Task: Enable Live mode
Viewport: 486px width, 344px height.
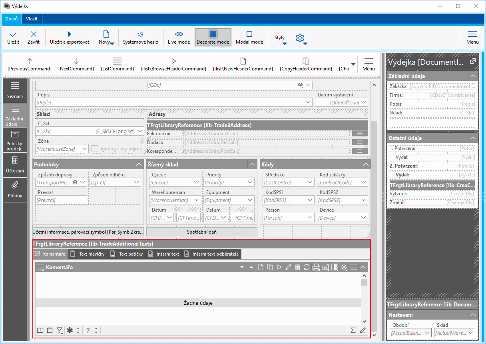Action: coord(179,37)
